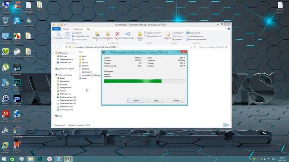Click the History (Журнал) ribbon command
The image size is (289, 162).
tap(177, 40)
